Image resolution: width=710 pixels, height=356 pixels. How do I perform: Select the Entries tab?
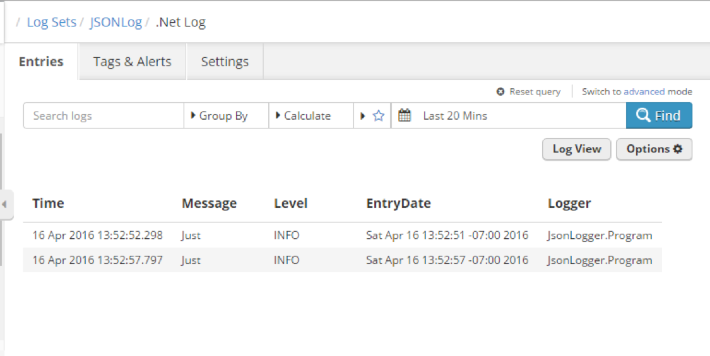click(x=41, y=62)
